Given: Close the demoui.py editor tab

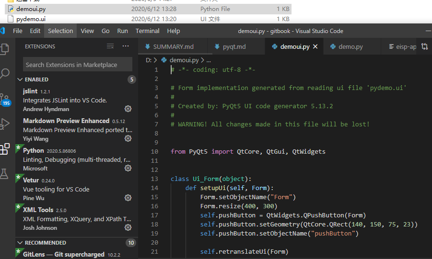Looking at the screenshot, I should pyautogui.click(x=315, y=46).
